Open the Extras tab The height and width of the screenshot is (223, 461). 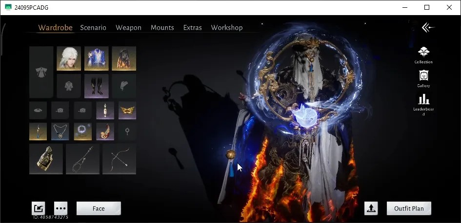(193, 28)
